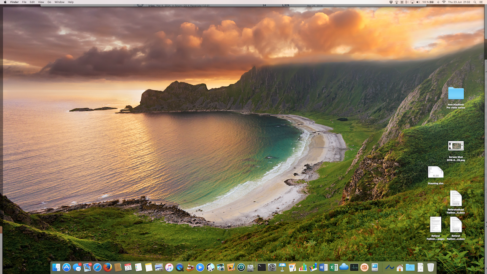
Task: Open the battery percentage menu
Action: click(x=427, y=2)
